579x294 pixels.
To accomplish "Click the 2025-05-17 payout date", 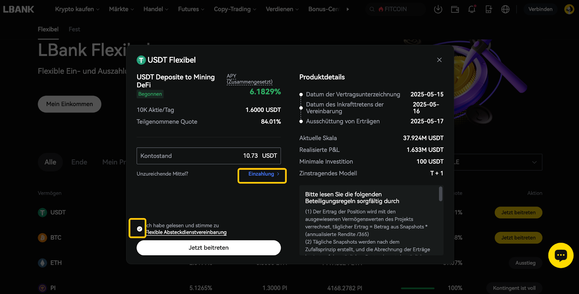I will [427, 122].
